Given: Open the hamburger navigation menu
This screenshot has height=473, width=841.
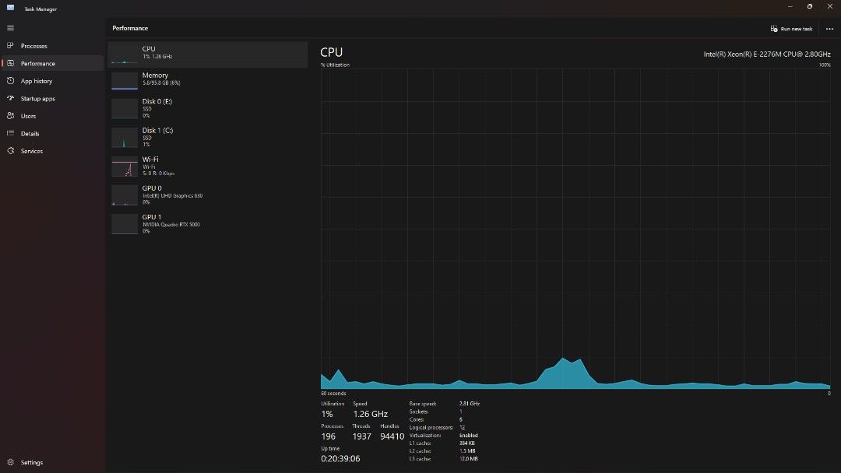Looking at the screenshot, I should click(10, 28).
